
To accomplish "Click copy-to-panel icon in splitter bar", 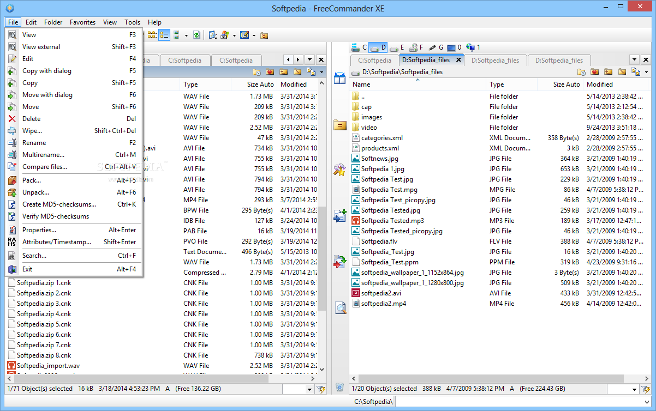I will (340, 216).
